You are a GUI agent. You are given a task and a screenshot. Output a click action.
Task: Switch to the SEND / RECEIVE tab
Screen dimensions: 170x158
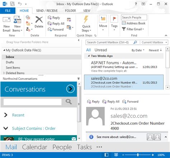click(x=47, y=11)
